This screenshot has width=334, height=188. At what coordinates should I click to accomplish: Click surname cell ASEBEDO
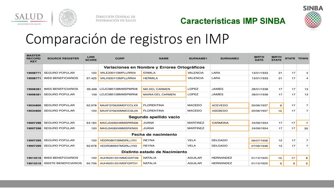click(x=229, y=111)
